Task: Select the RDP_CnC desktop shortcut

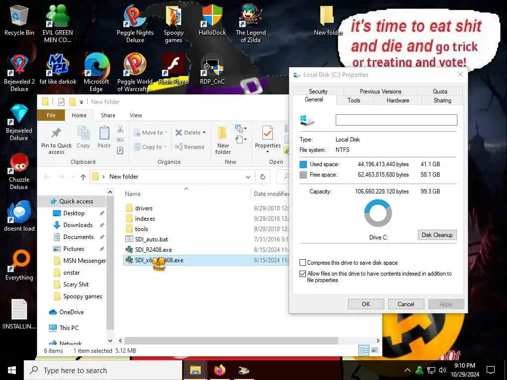Action: 212,69
